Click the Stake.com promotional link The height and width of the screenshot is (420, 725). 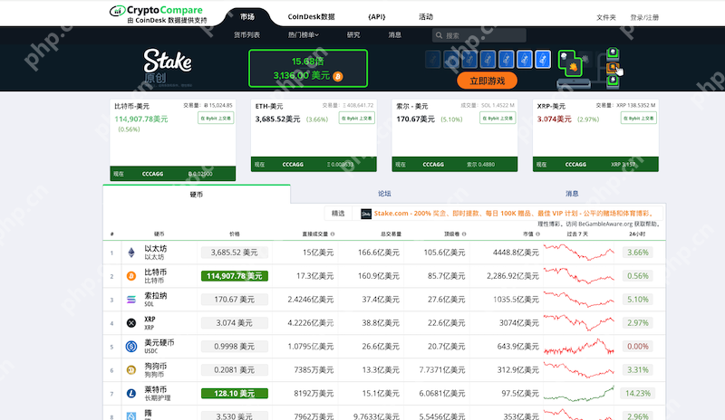point(514,214)
